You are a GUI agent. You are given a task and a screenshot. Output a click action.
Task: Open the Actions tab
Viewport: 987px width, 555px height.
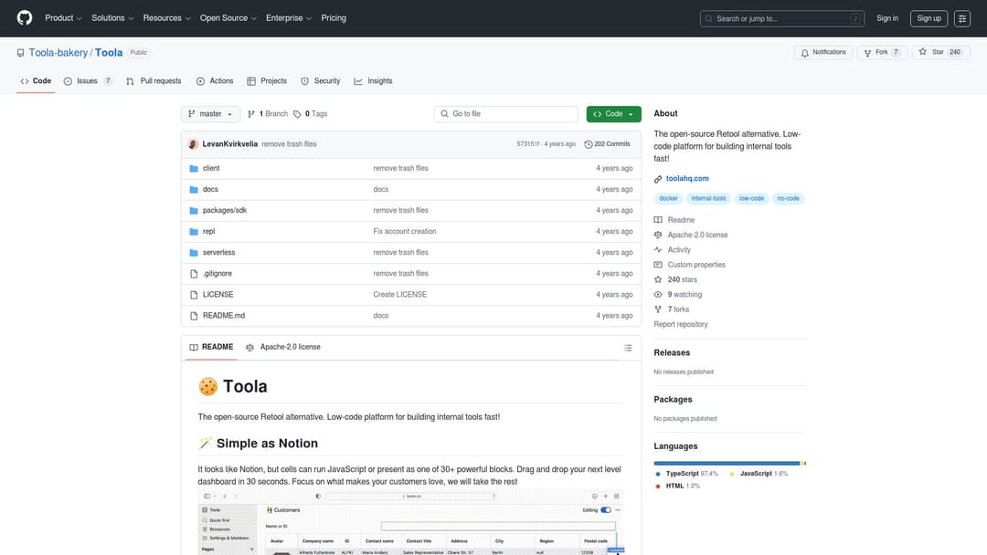click(x=215, y=81)
